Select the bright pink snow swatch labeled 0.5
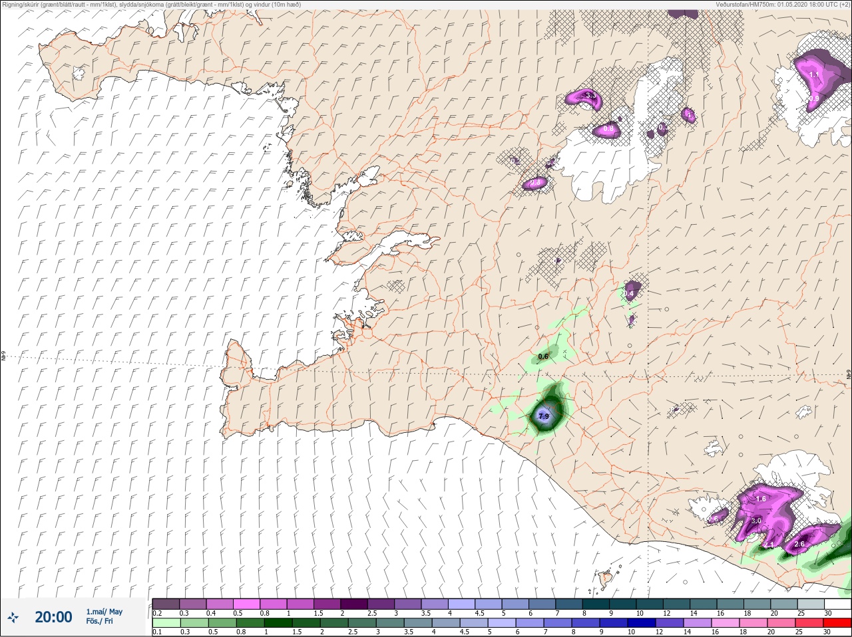This screenshot has height=637, width=852. tap(246, 604)
